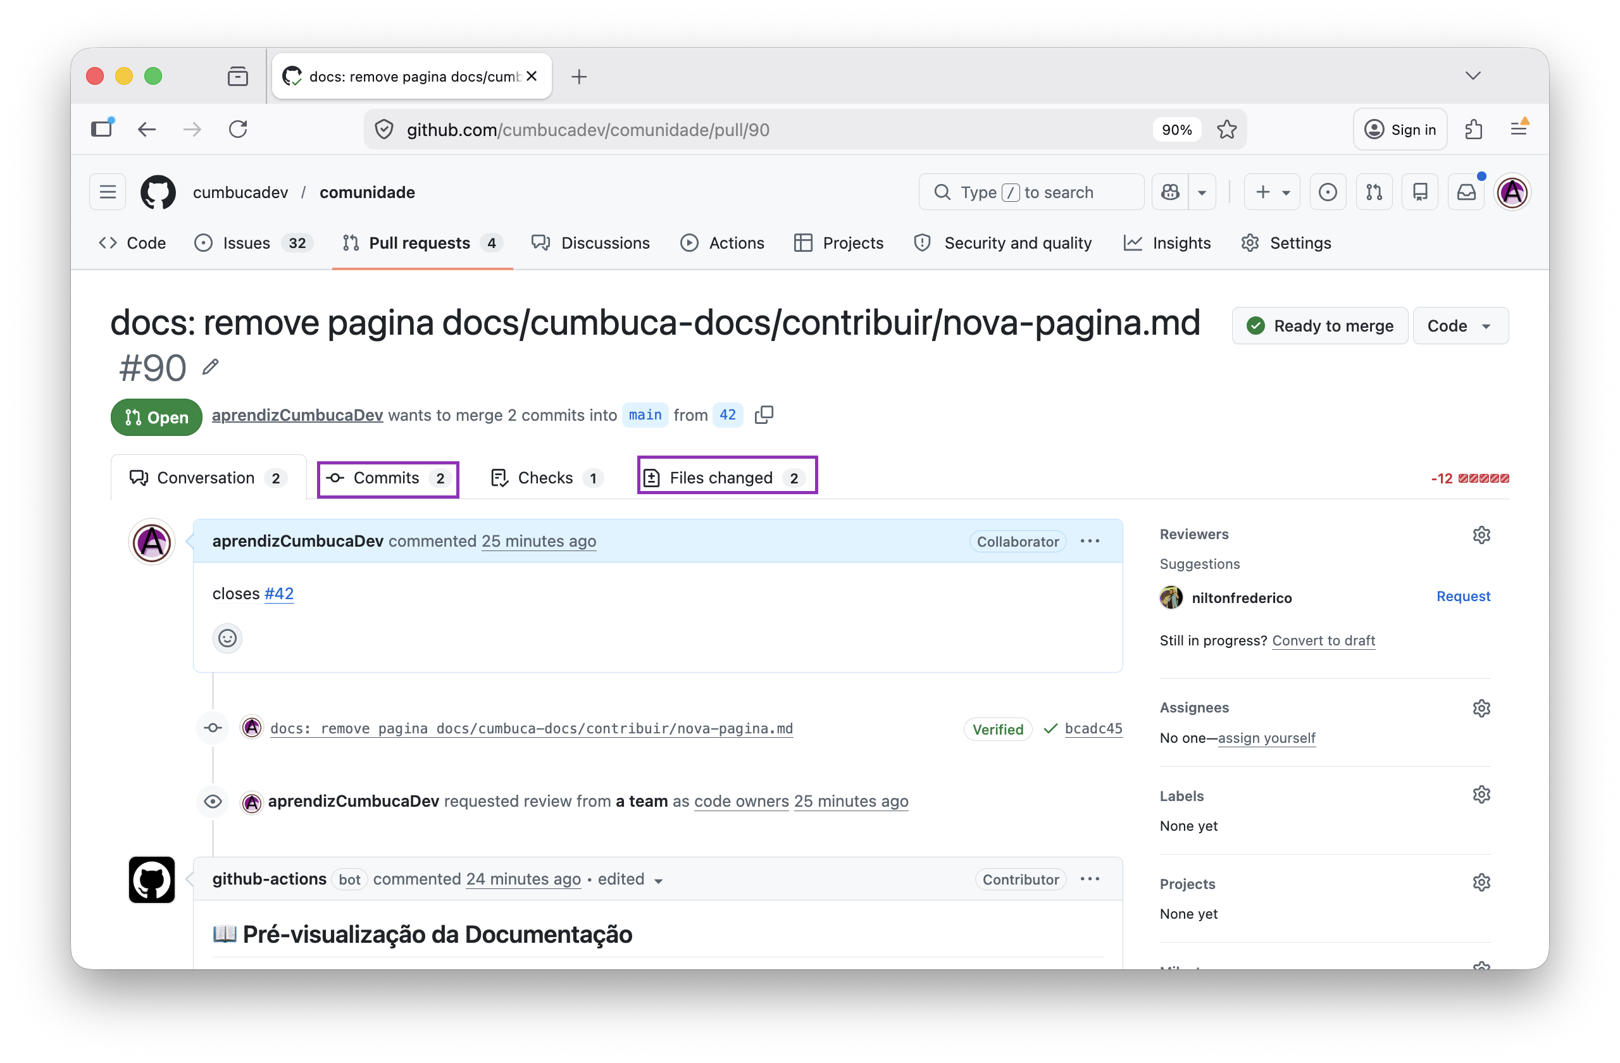The height and width of the screenshot is (1063, 1620).
Task: Add a reaction with the smiley icon
Action: click(227, 638)
